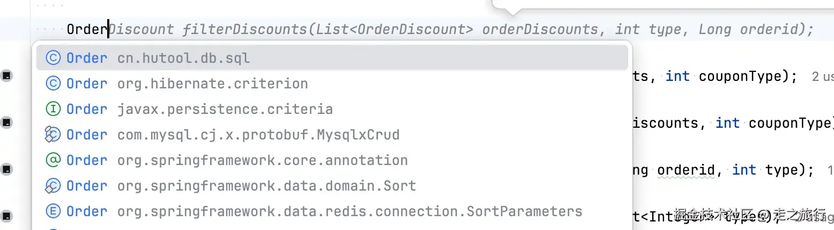Select the org.springframework.data.redis.connection.SortParameters entry
Viewport: 834px width, 230px height.
[x=349, y=211]
